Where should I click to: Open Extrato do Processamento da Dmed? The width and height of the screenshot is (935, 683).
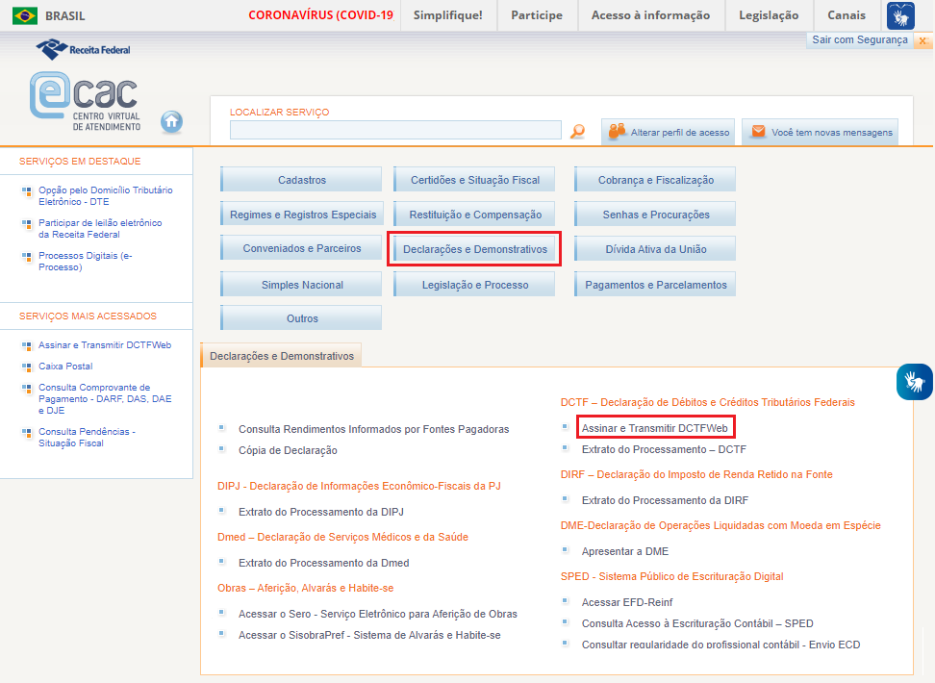tap(324, 563)
